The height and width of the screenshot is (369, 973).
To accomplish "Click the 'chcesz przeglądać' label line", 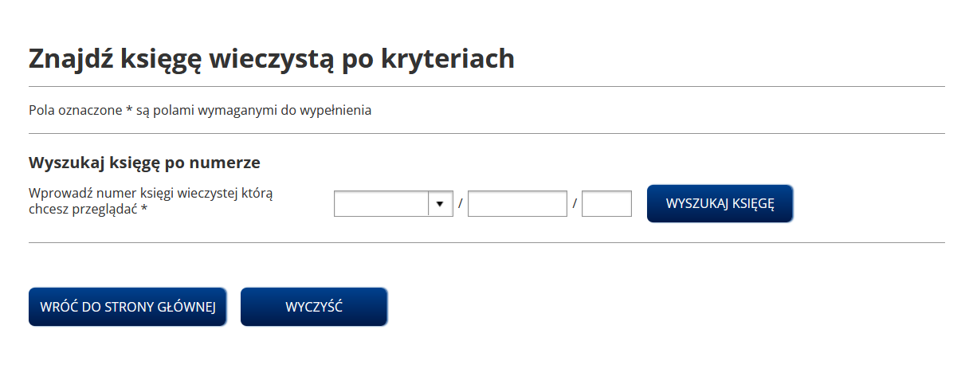I will tap(83, 210).
